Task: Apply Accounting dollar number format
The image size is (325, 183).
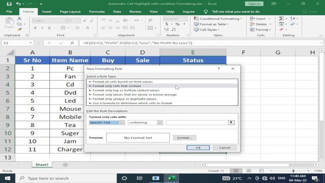Action: (x=167, y=24)
